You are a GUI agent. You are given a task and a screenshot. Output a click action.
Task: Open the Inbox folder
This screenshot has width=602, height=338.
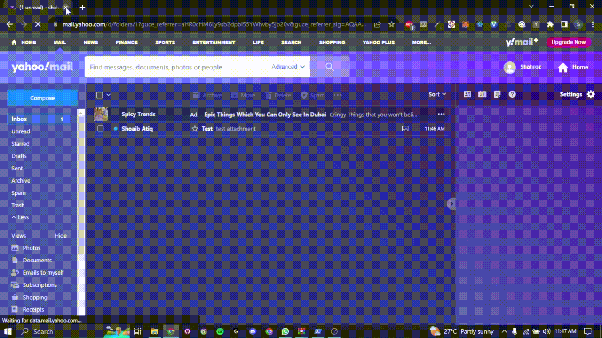[39, 119]
